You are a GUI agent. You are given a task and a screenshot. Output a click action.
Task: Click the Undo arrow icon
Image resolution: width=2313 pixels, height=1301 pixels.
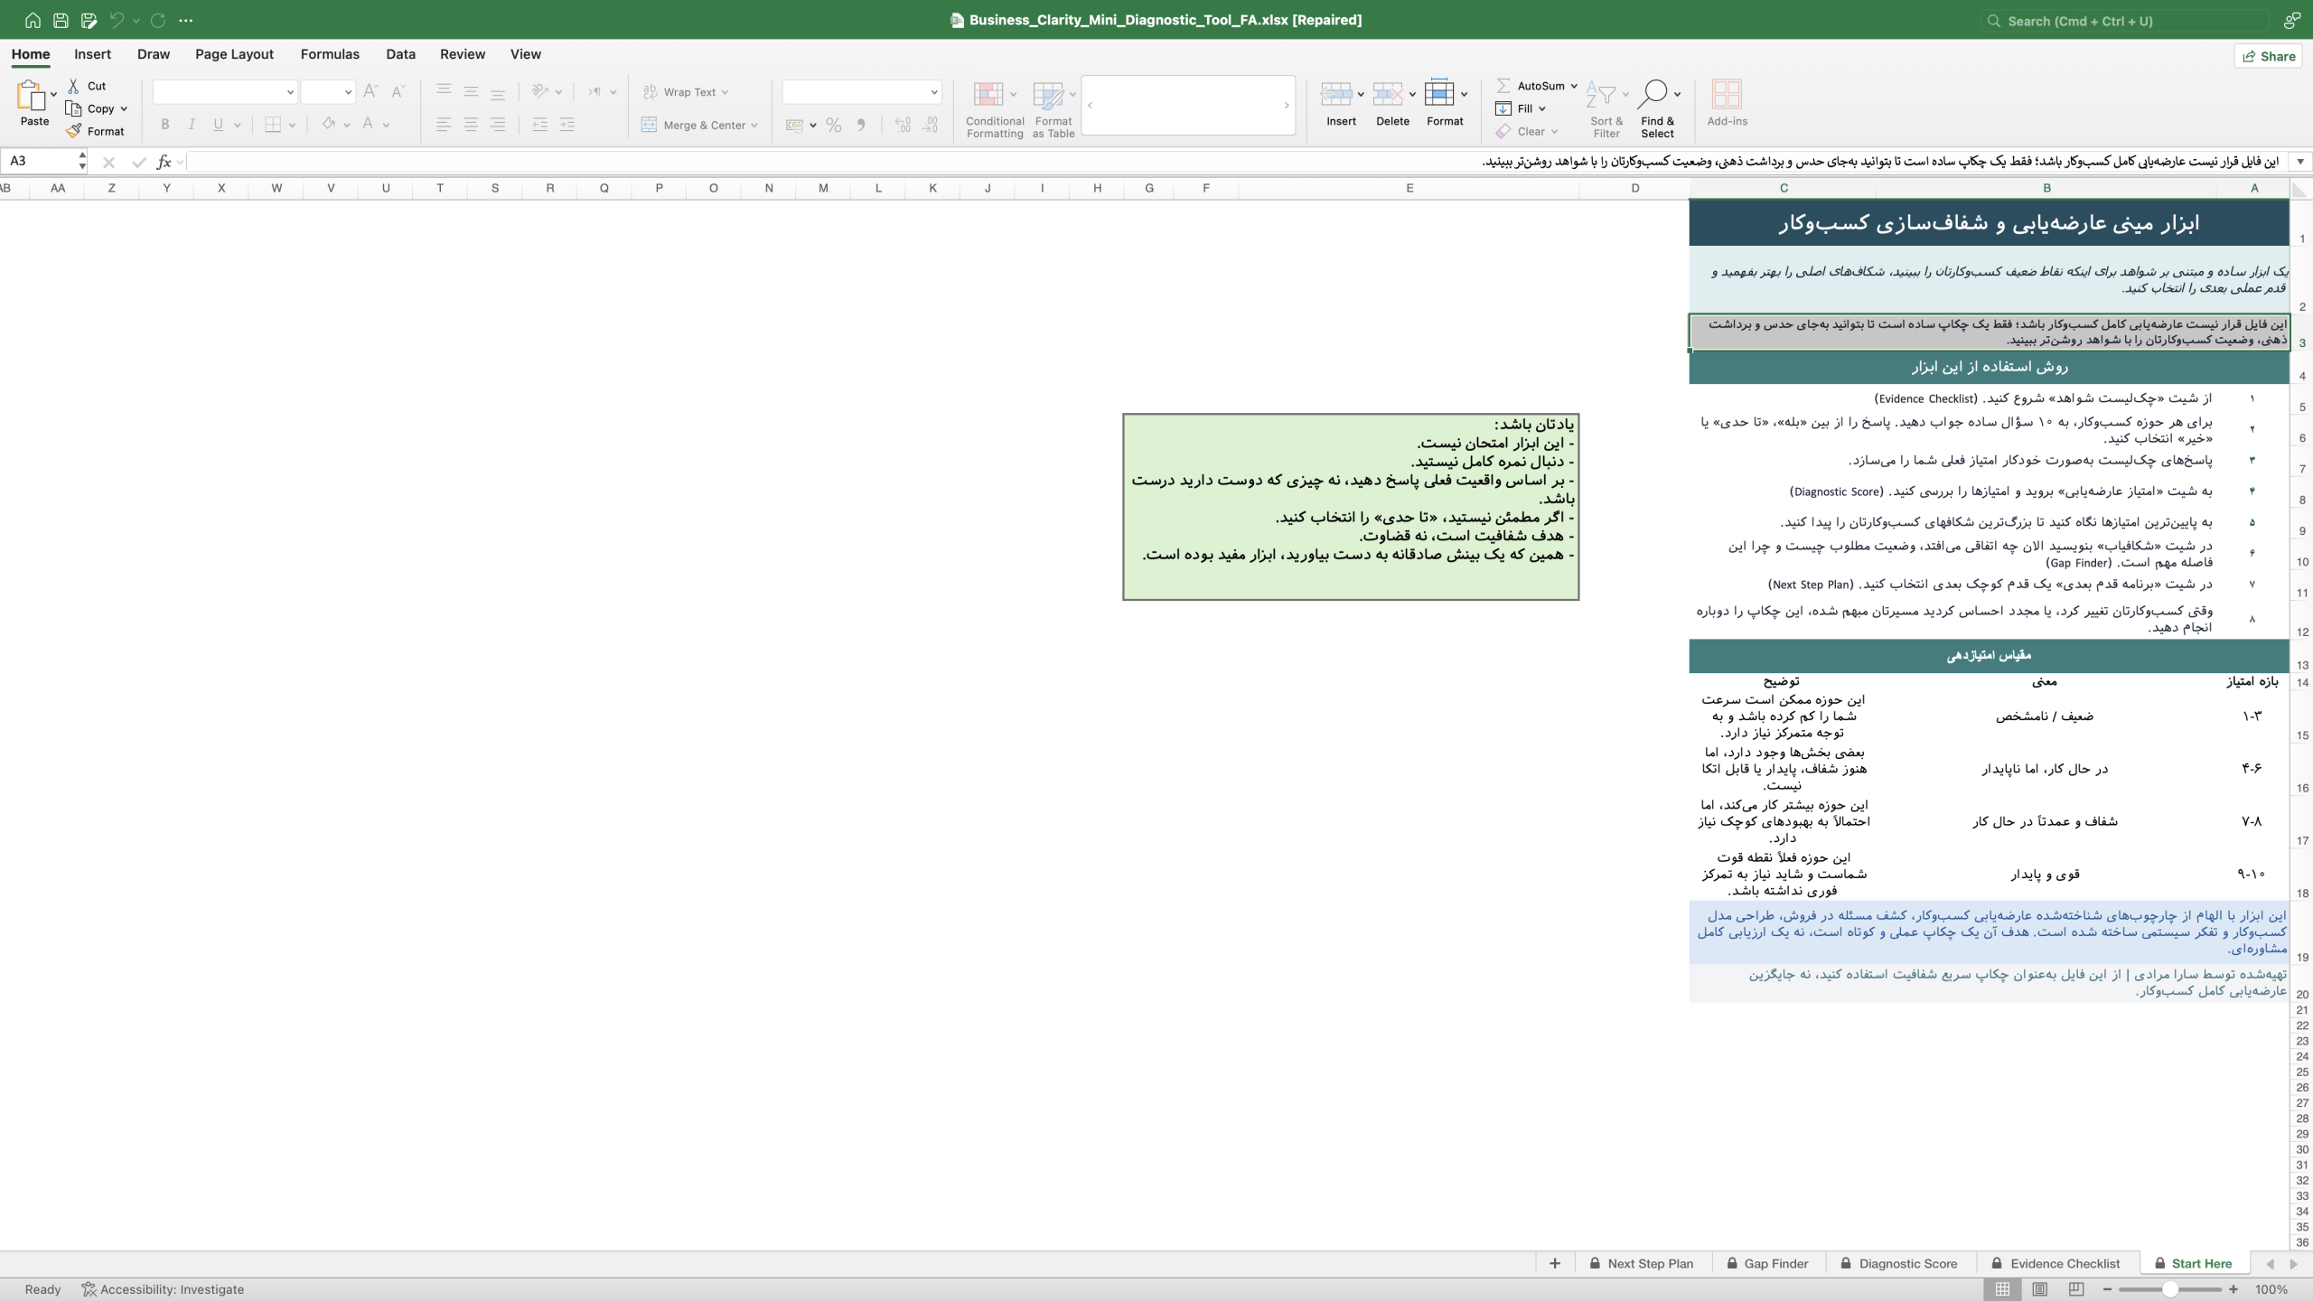117,20
